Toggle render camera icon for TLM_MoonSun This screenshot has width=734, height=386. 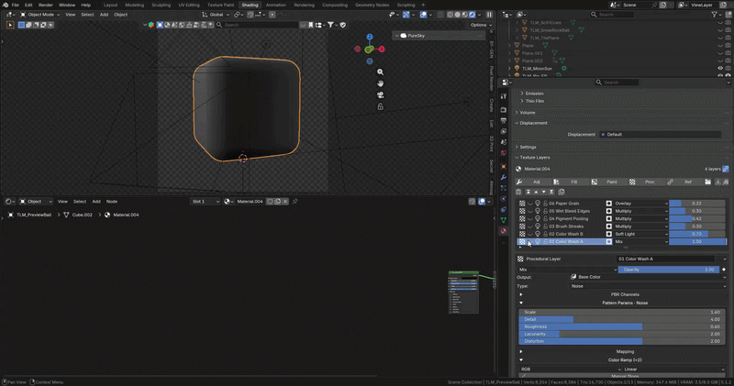click(728, 69)
